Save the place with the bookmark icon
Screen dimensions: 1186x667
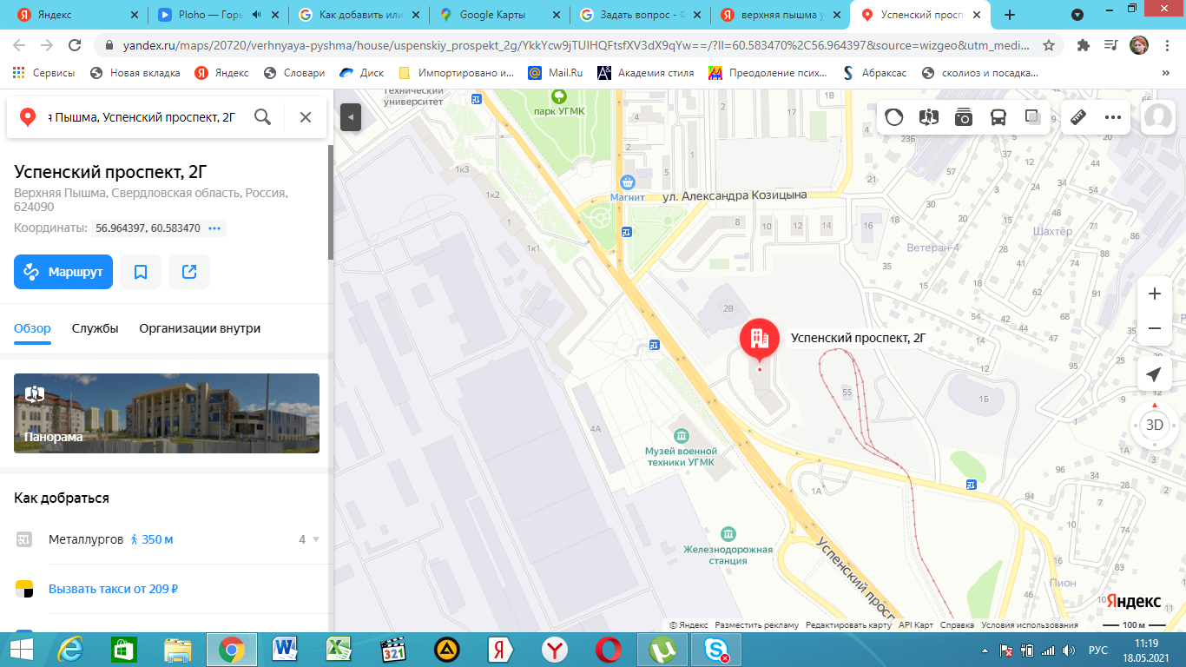pos(141,272)
